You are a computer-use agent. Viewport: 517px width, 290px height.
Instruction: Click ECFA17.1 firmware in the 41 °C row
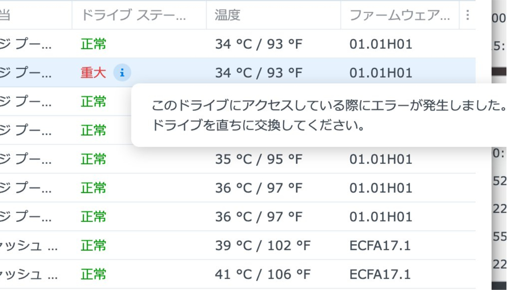(380, 275)
